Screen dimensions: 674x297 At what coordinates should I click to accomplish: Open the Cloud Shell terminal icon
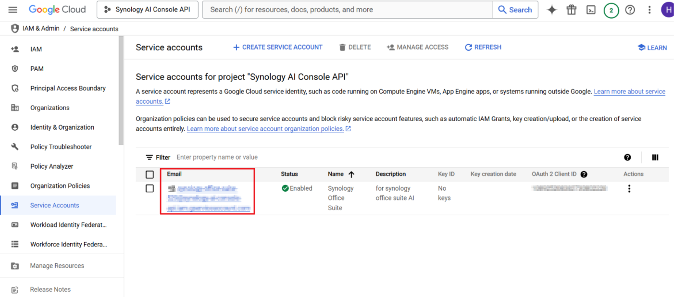[591, 9]
